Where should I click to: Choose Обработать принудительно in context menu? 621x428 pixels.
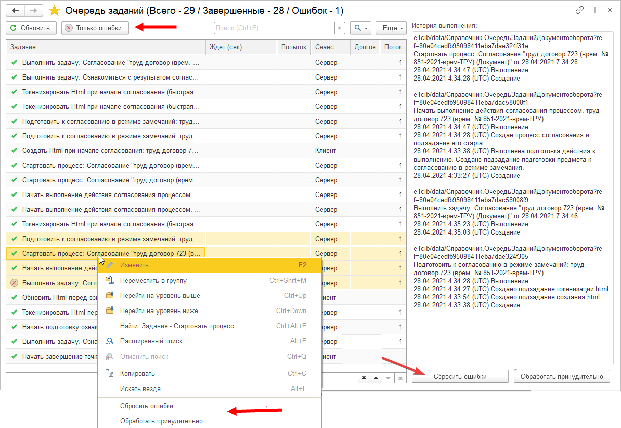210,421
